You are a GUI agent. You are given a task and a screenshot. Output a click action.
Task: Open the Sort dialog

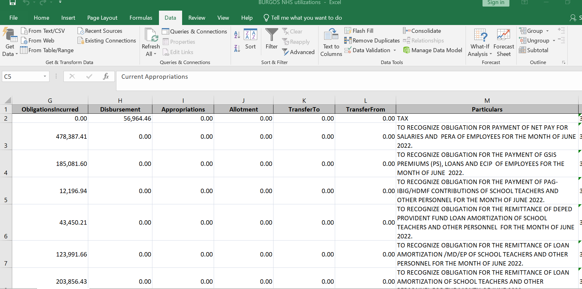[250, 39]
